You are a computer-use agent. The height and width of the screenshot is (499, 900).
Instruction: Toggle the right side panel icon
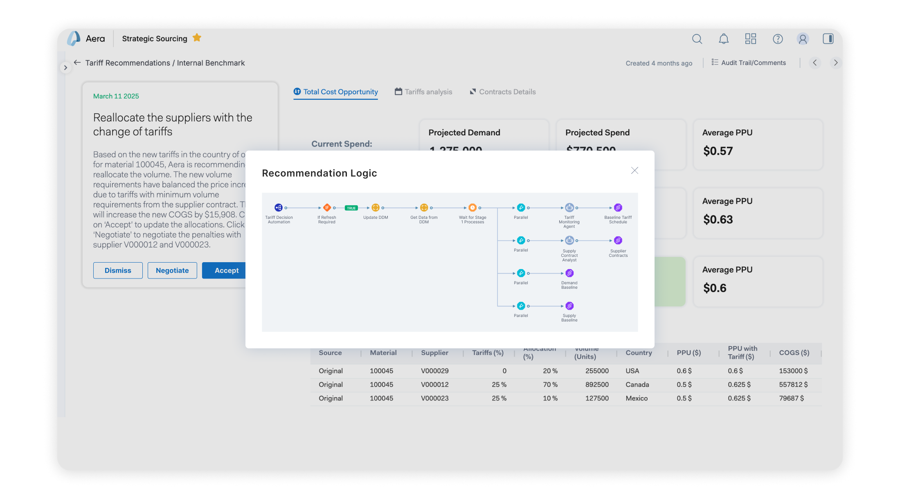pyautogui.click(x=828, y=39)
